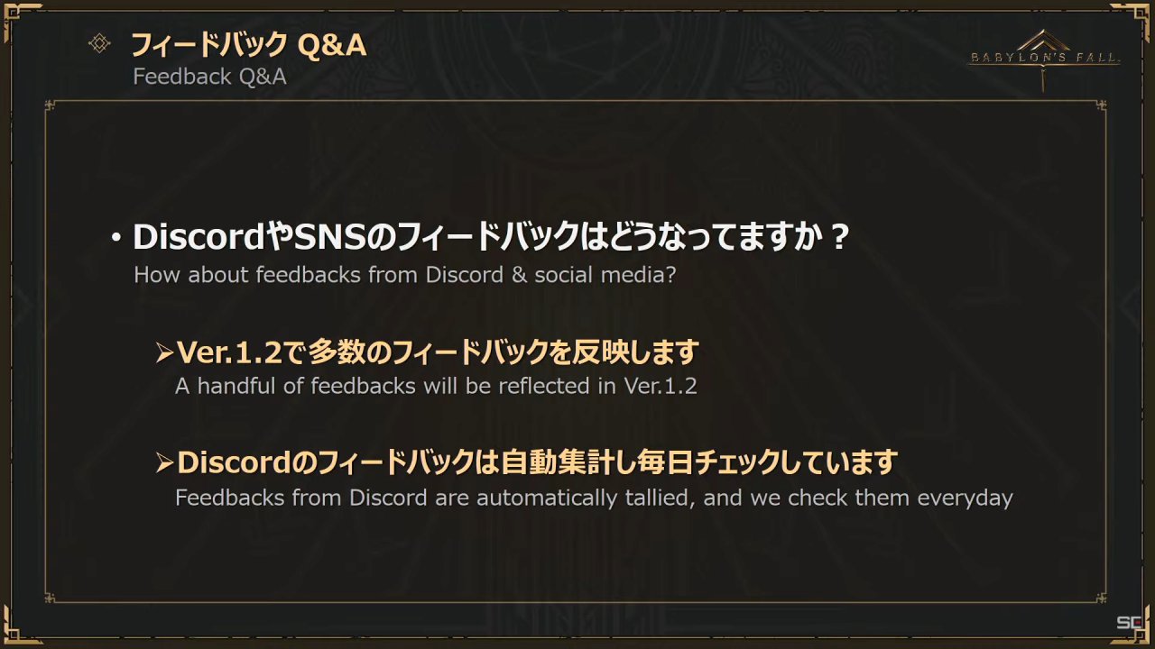
Task: Click the inner frame's bottom-right corner ornament
Action: (x=1102, y=597)
